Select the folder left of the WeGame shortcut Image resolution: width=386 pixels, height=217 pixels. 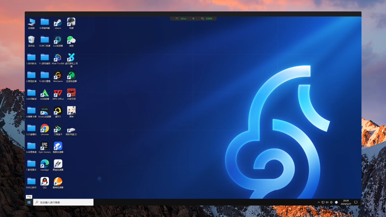[45, 77]
